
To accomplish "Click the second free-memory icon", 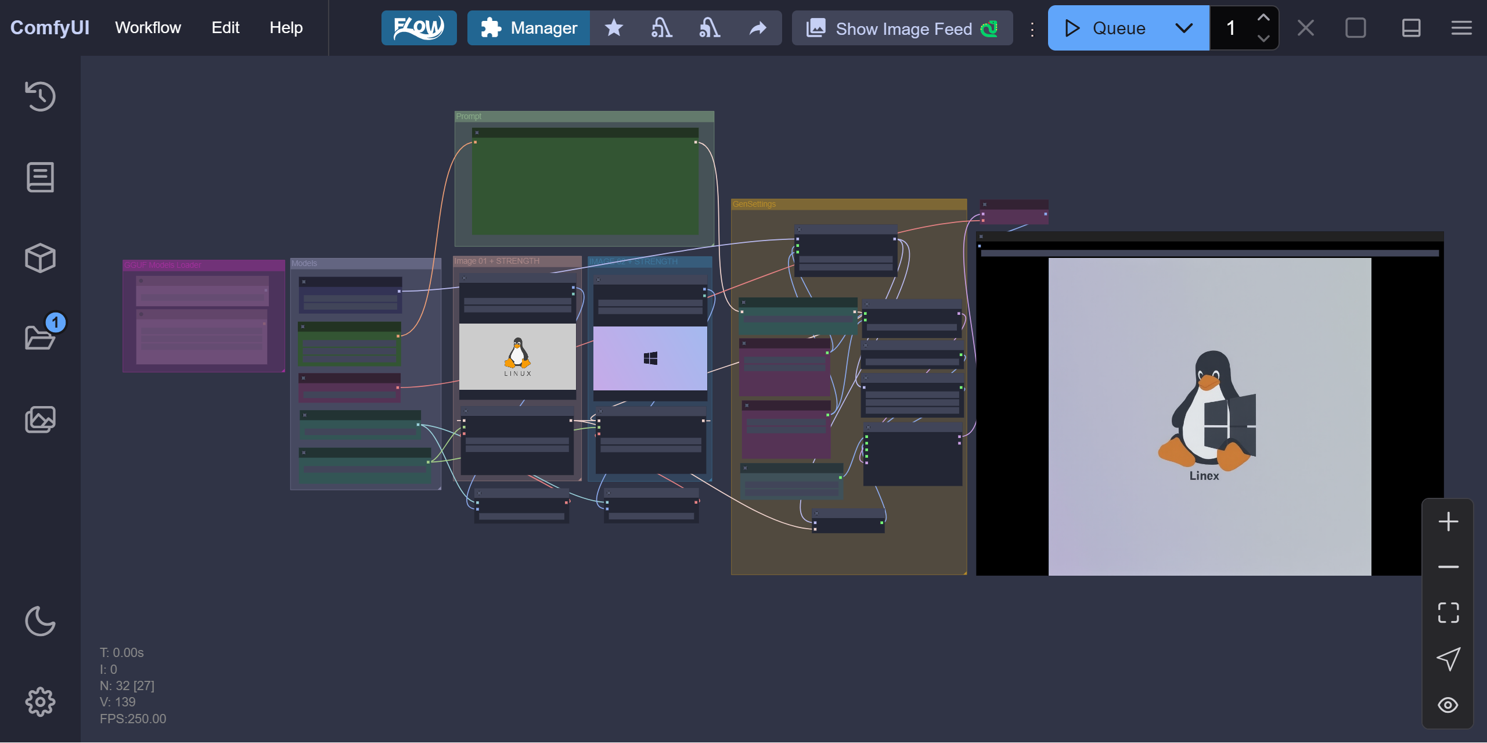I will point(710,28).
